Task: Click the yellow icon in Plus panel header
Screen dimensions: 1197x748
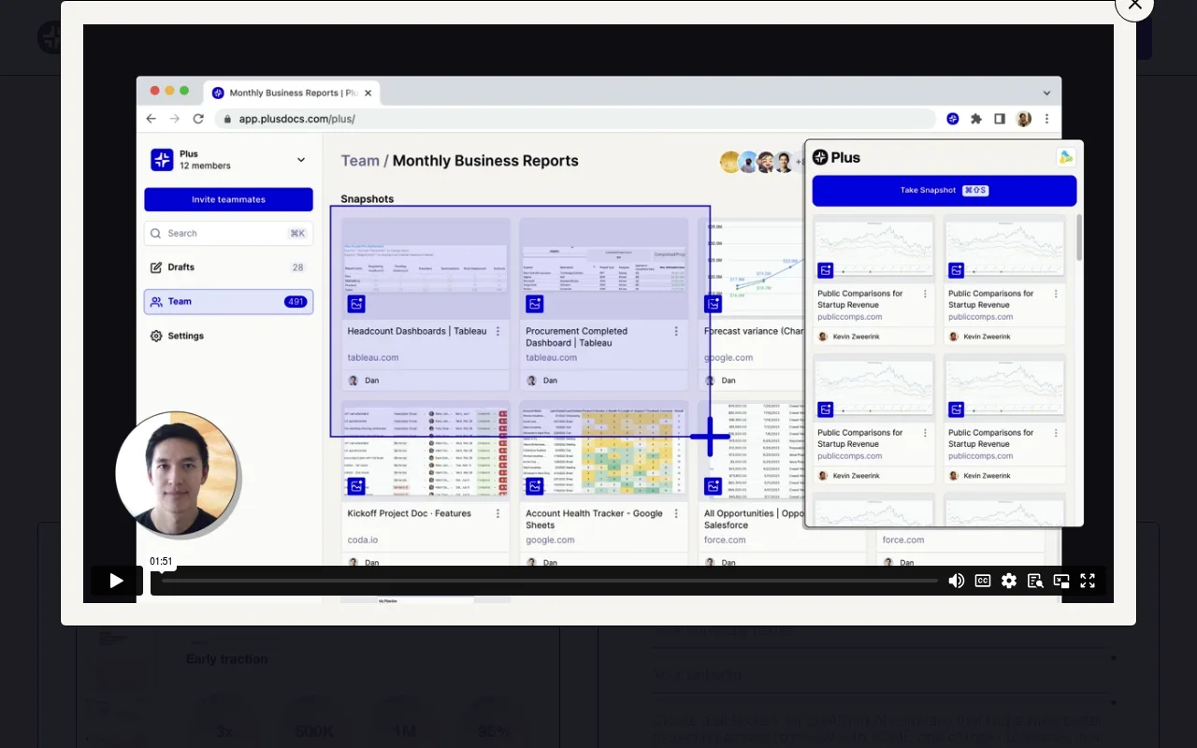Action: coord(1066,157)
